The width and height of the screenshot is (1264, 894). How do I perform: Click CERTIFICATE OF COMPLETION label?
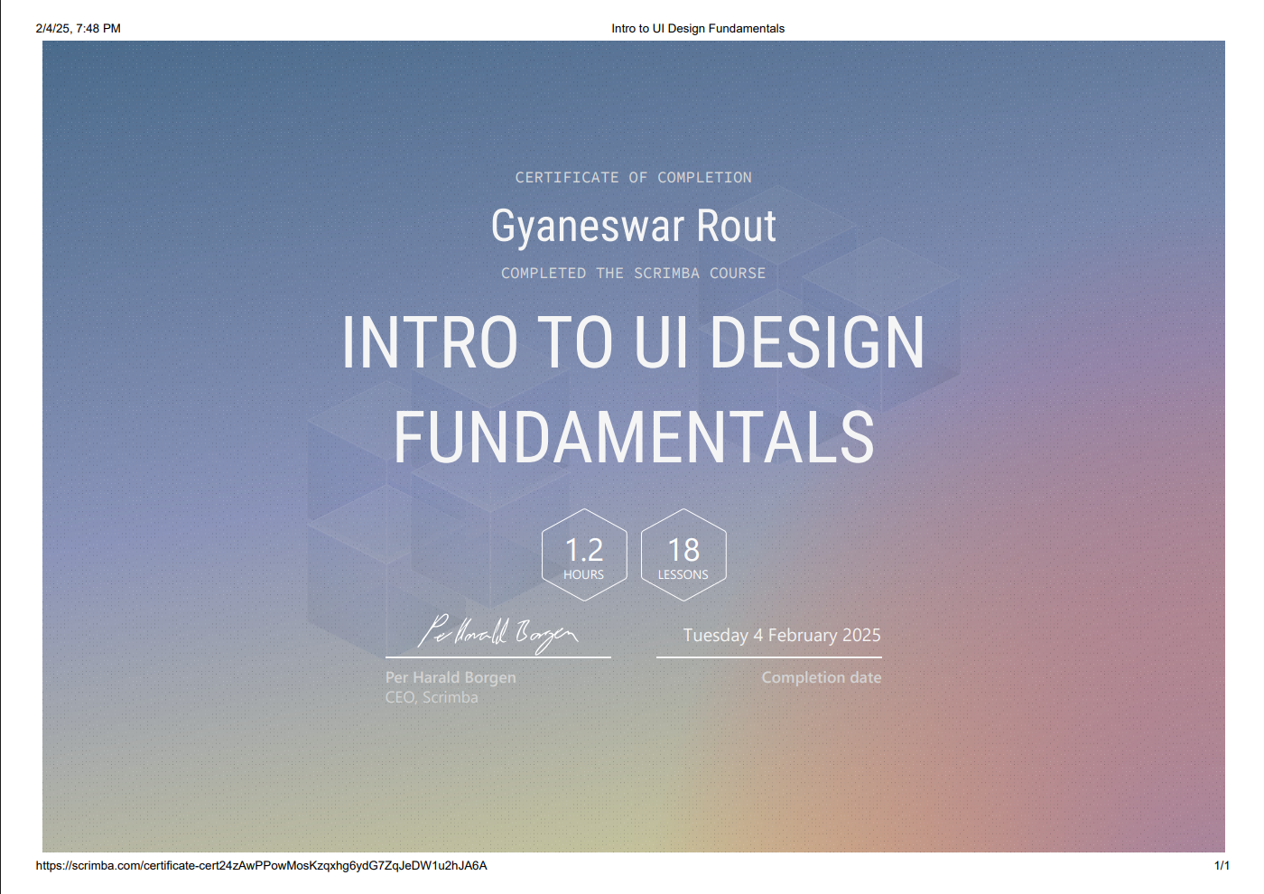tap(633, 177)
